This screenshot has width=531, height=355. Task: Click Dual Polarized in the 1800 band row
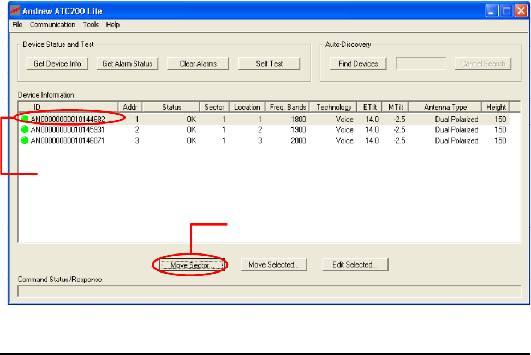(x=456, y=119)
